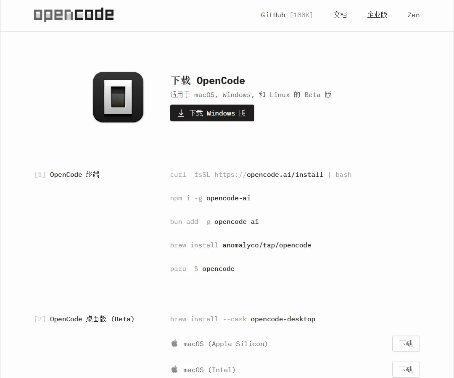
Task: Click the download arrow icon on Windows button
Action: pyautogui.click(x=181, y=113)
